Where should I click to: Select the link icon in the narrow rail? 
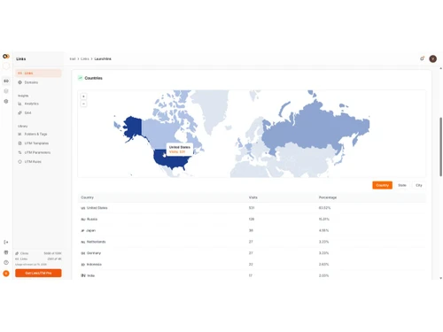tap(6, 81)
